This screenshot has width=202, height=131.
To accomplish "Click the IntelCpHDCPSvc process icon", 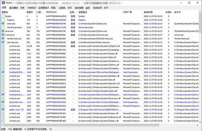I will 3,72.
